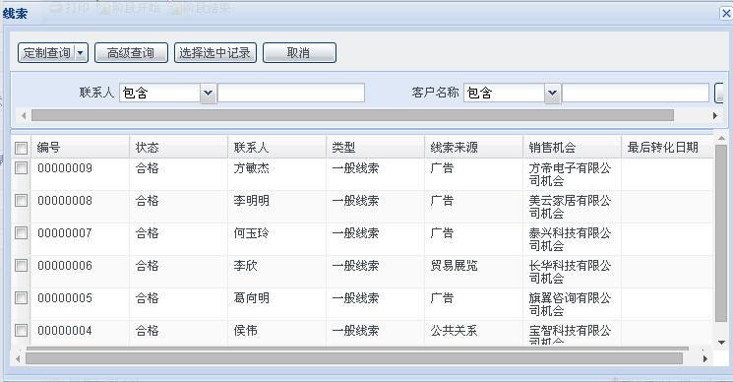Click 广告 source in row 00000005
733x382 pixels.
coord(473,304)
